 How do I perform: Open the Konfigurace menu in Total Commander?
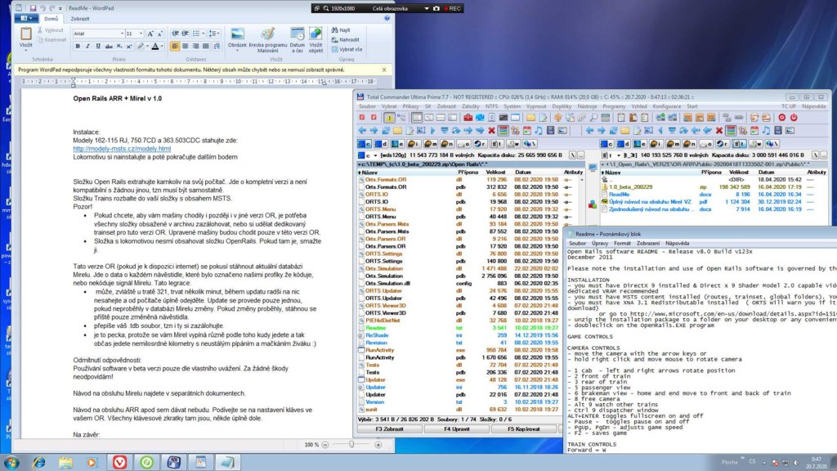[x=668, y=106]
